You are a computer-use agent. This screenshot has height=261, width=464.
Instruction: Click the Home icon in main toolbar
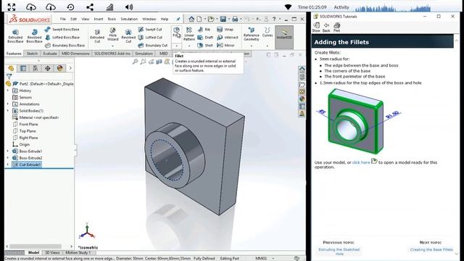191,20
